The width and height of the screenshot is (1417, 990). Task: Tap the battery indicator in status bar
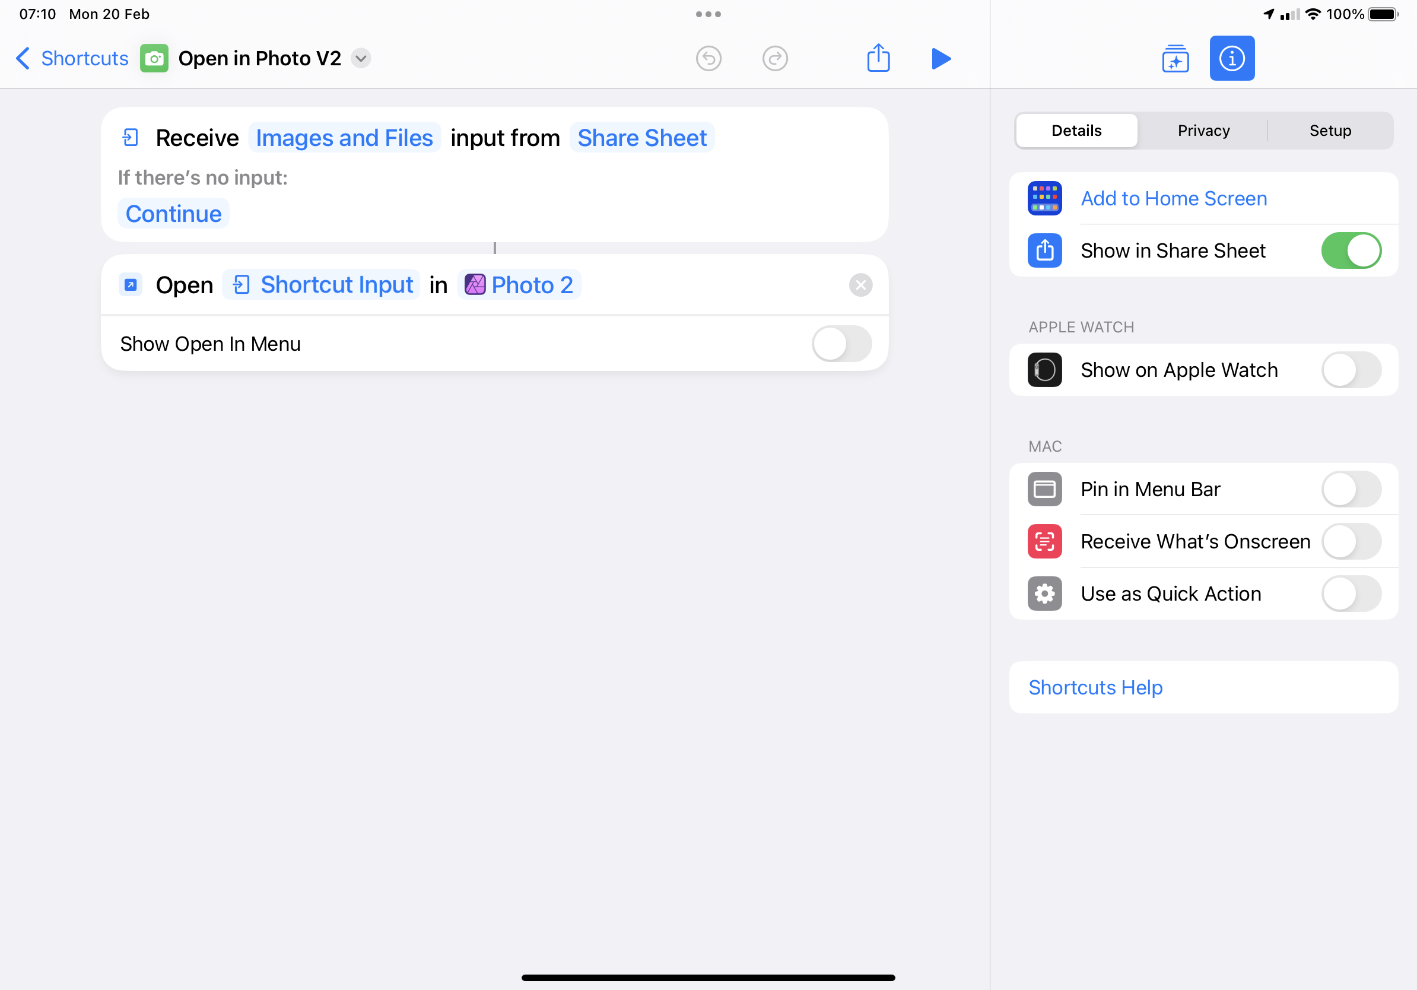tap(1383, 14)
